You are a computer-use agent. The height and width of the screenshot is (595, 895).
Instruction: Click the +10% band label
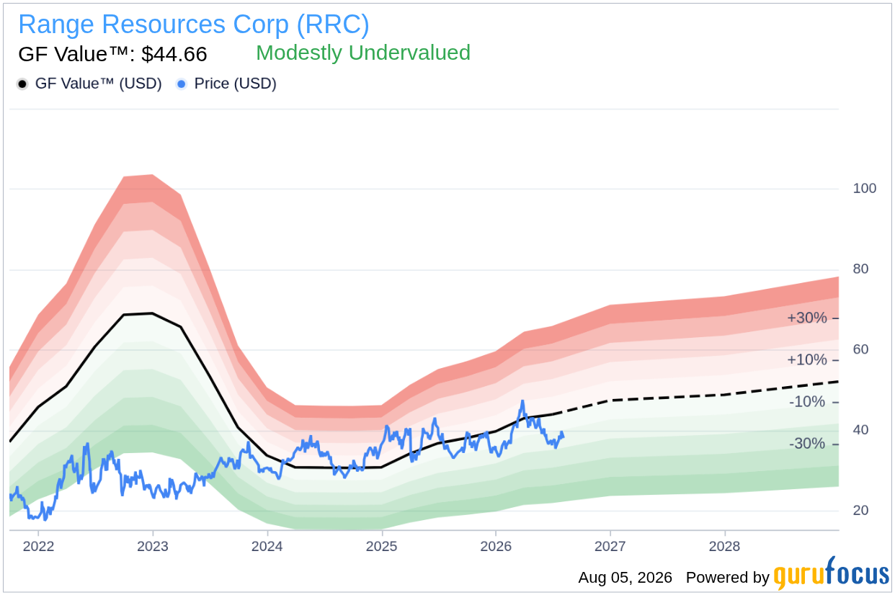click(807, 360)
